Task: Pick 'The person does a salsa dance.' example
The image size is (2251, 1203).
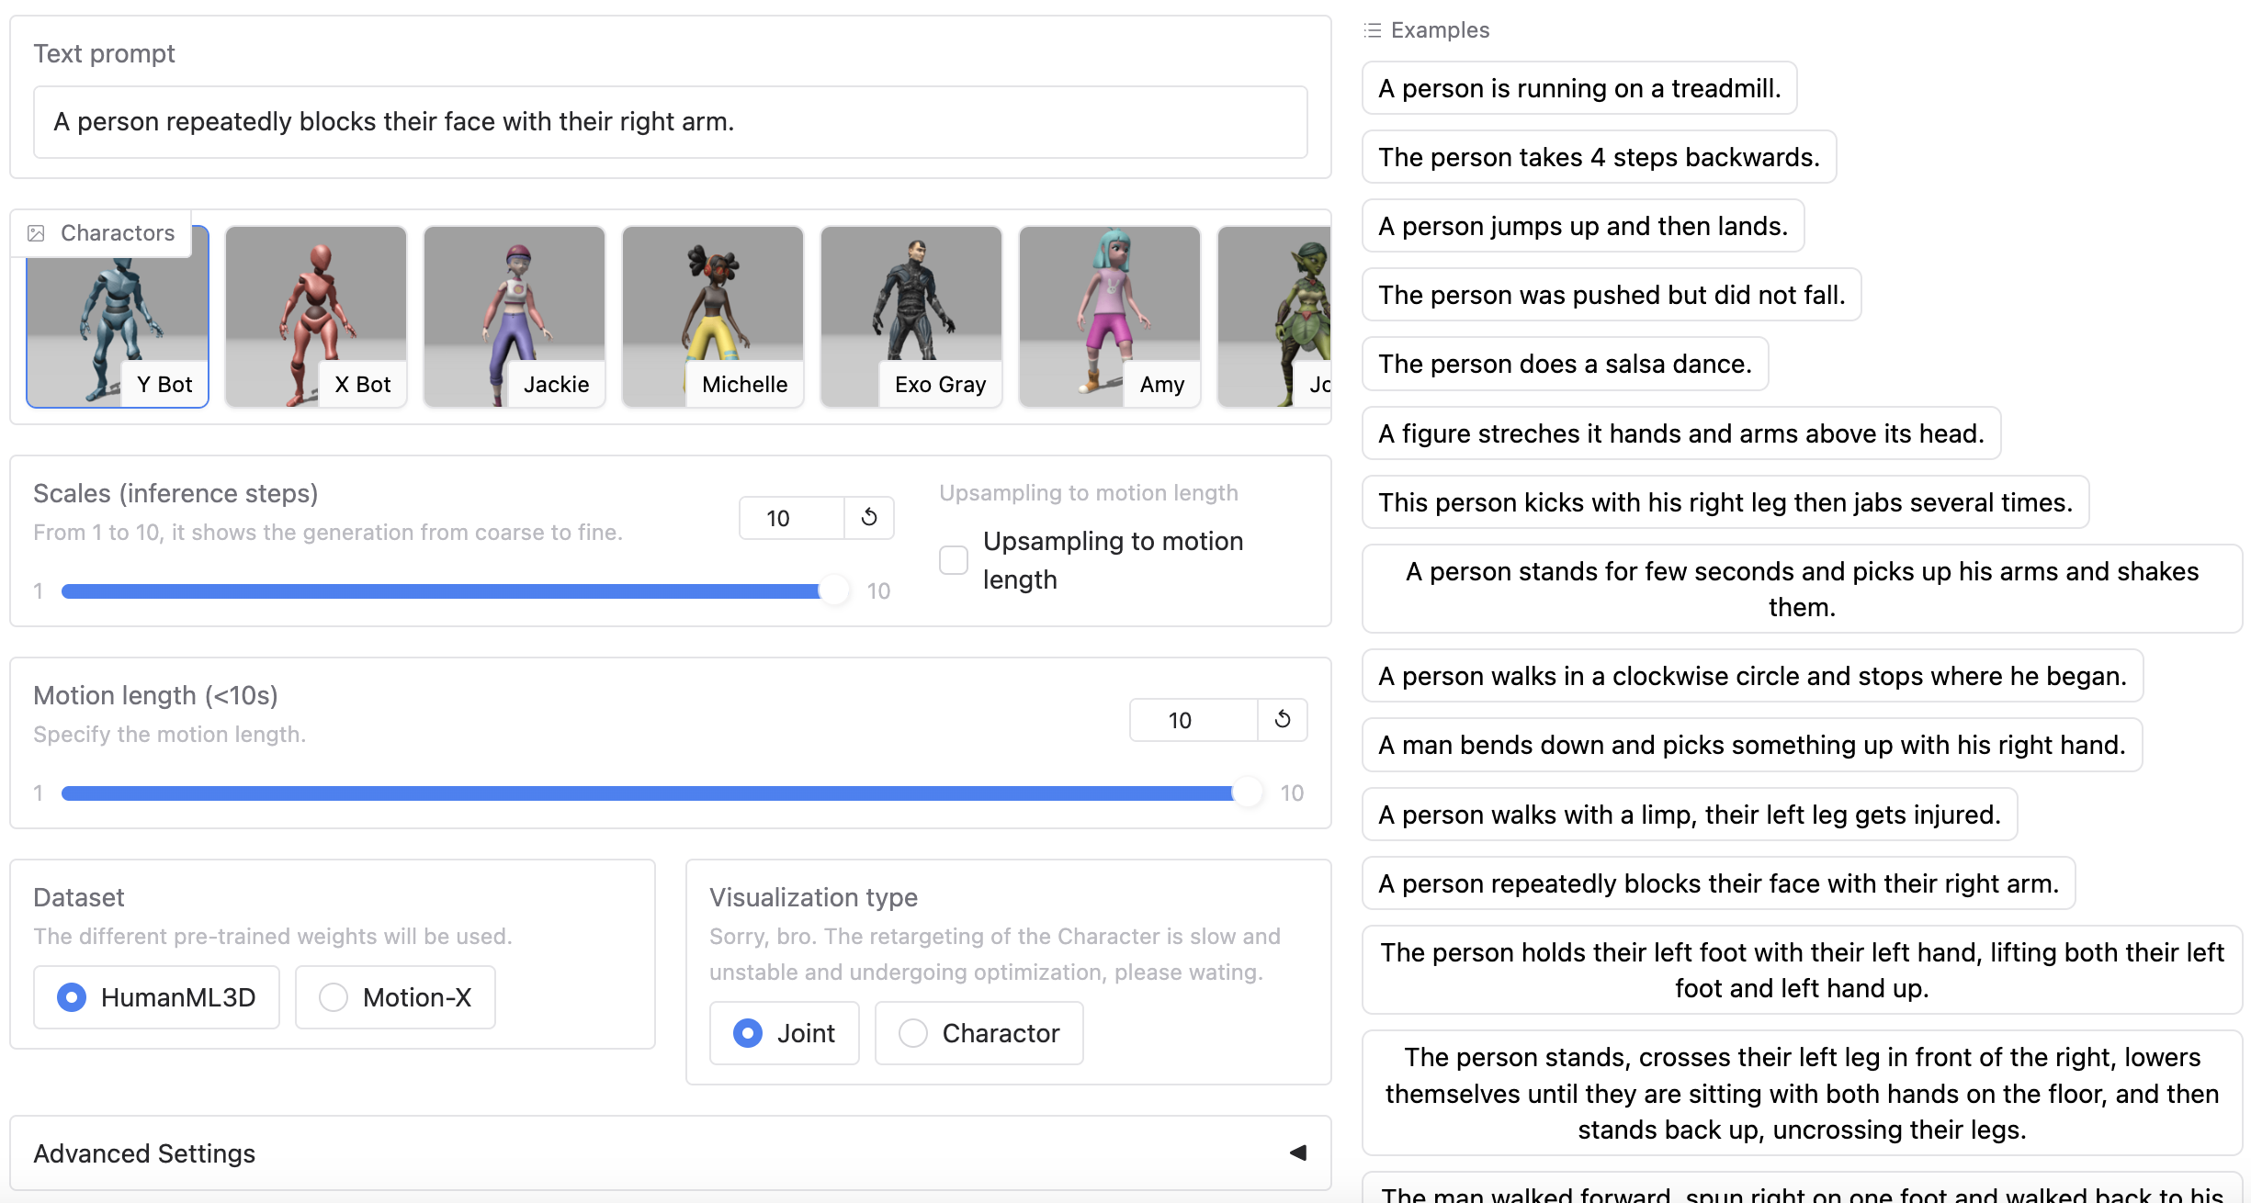Action: pos(1565,364)
